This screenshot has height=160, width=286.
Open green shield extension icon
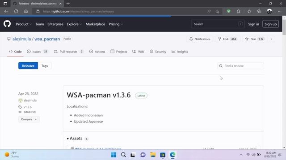tap(228, 12)
